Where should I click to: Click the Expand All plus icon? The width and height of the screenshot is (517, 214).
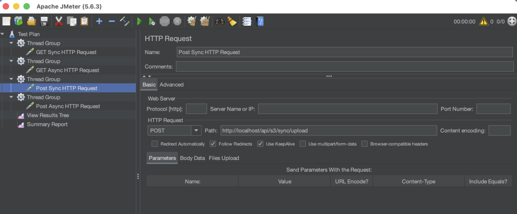[99, 21]
